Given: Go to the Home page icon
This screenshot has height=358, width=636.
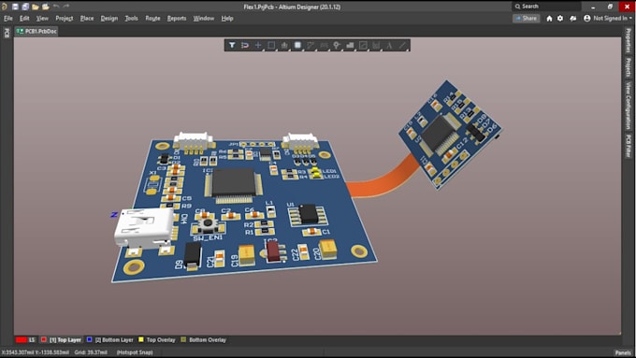Looking at the screenshot, I should [549, 19].
